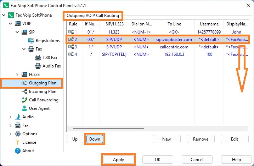
Task: Open the Registrations page
Action: click(x=48, y=41)
